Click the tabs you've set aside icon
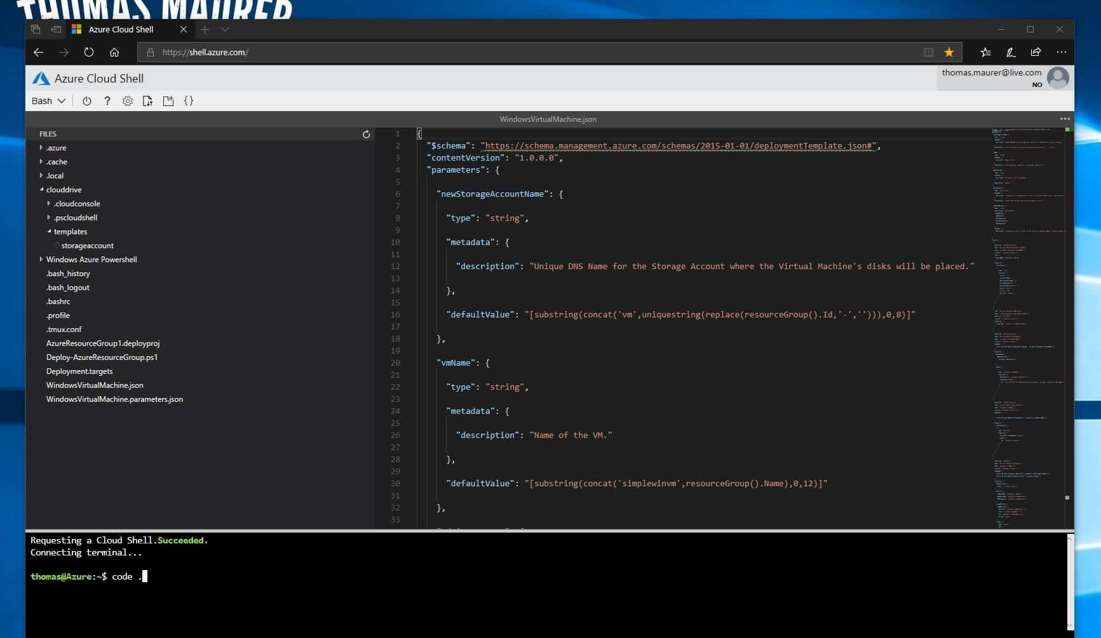This screenshot has width=1101, height=638. click(36, 29)
